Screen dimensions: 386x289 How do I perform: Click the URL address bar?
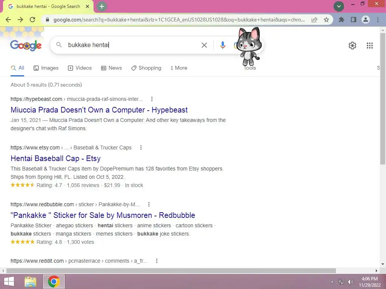(x=179, y=20)
